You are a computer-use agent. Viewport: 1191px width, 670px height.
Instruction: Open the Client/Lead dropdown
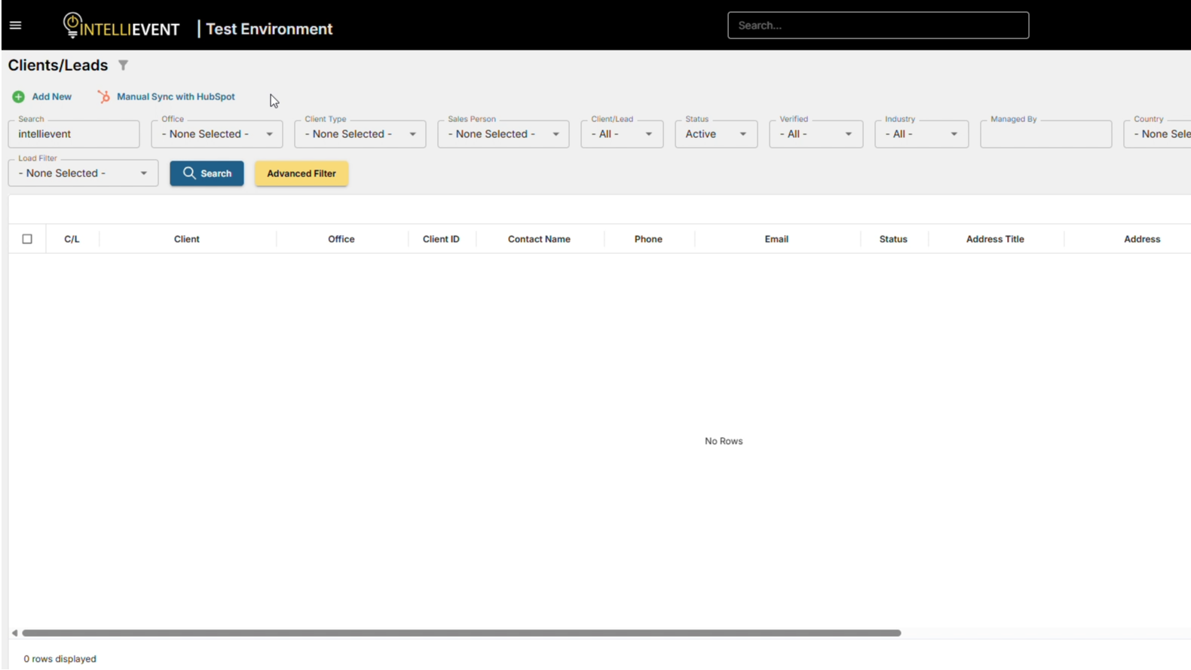click(622, 134)
